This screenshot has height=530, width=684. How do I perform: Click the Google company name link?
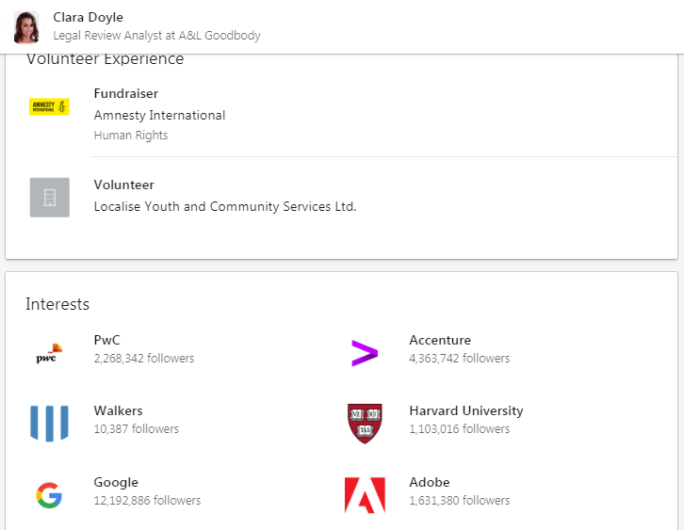pos(116,482)
